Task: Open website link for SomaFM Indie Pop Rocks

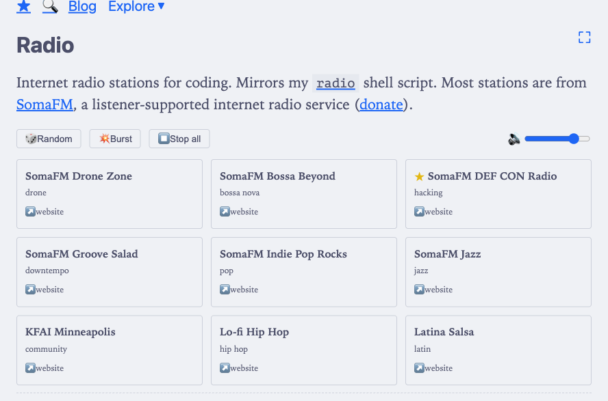Action: (x=239, y=289)
